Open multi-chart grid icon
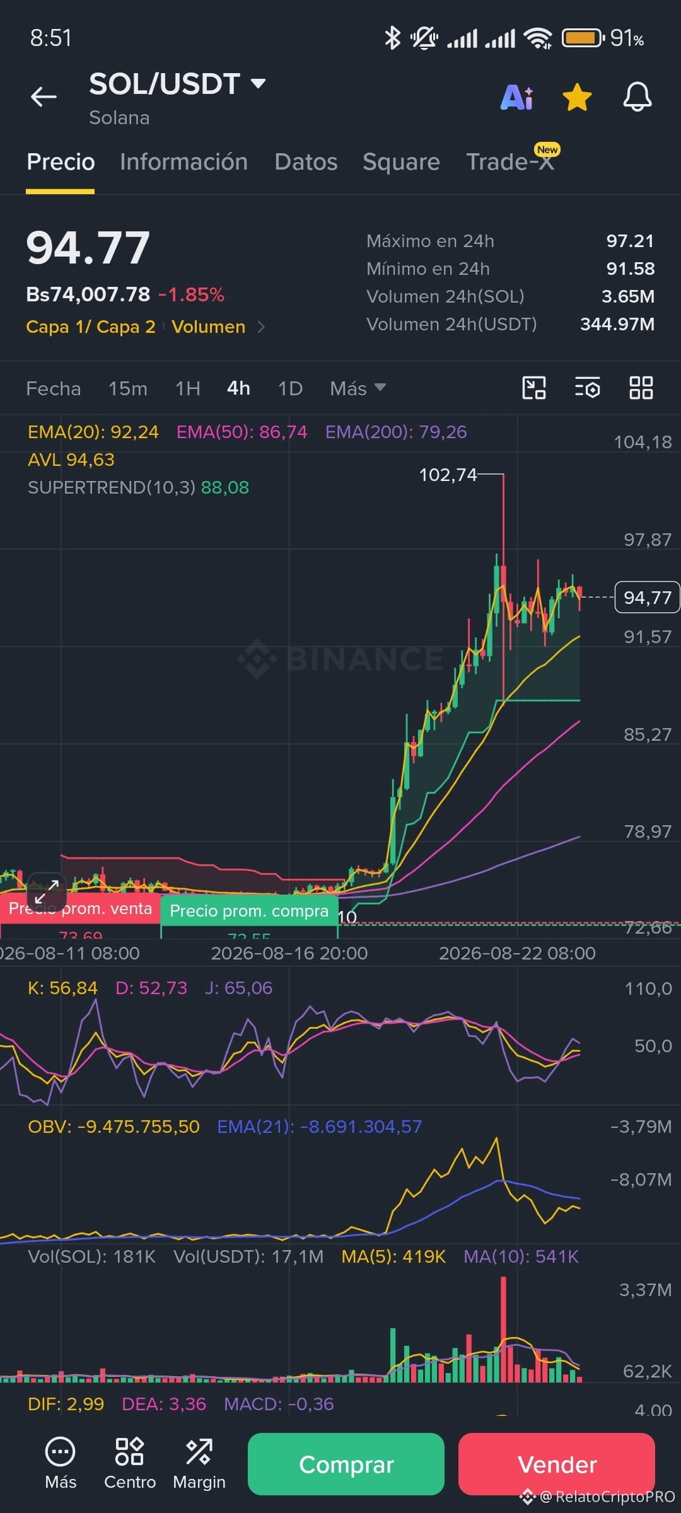The width and height of the screenshot is (681, 1513). point(641,388)
